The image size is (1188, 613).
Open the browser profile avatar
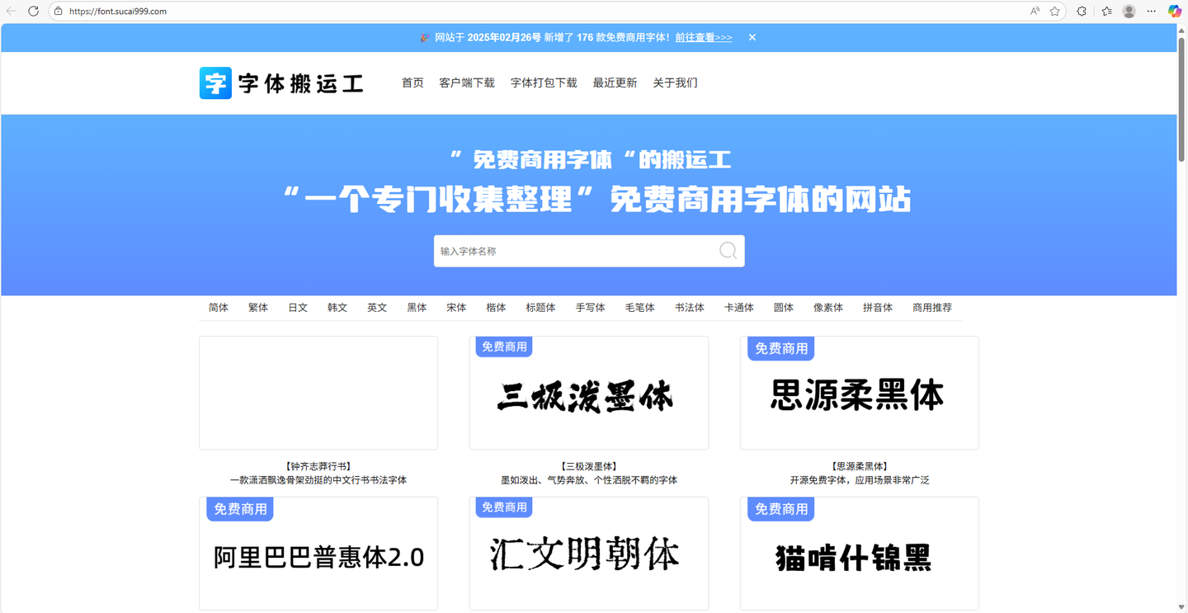click(1129, 12)
